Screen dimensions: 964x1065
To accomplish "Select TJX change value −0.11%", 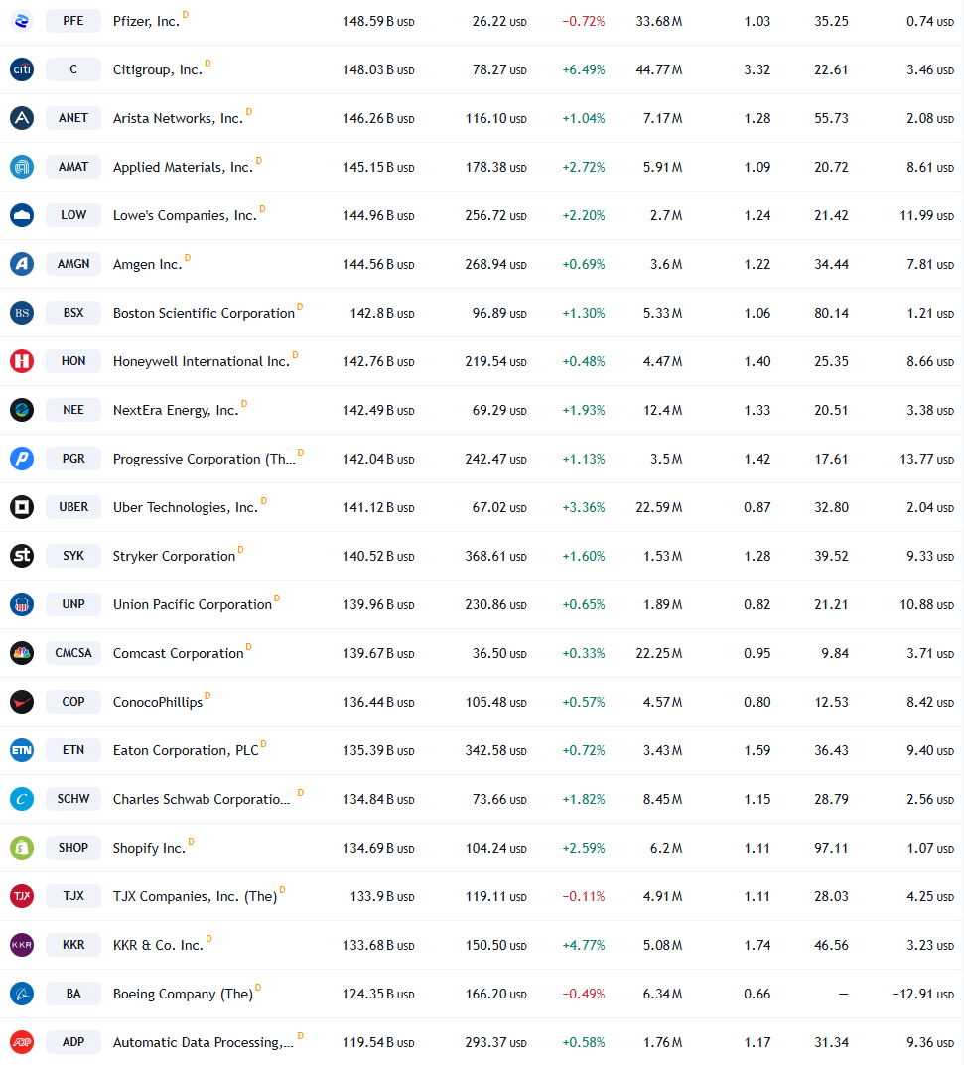I will click(x=584, y=896).
